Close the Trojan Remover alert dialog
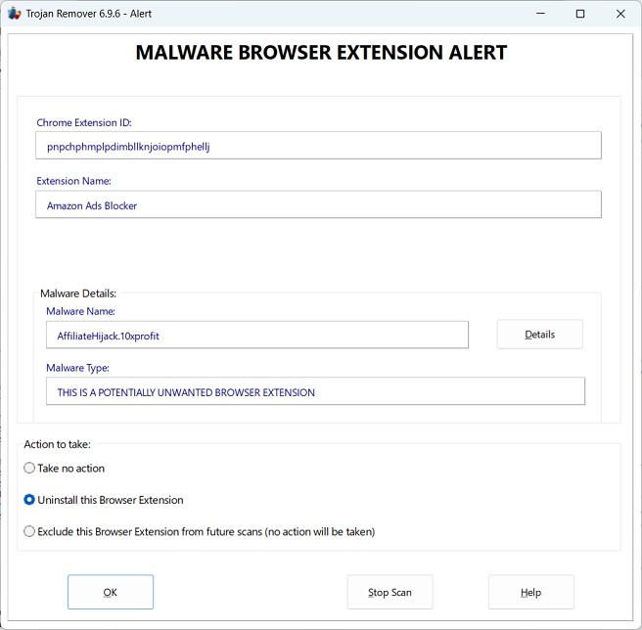The height and width of the screenshot is (630, 642). (619, 14)
